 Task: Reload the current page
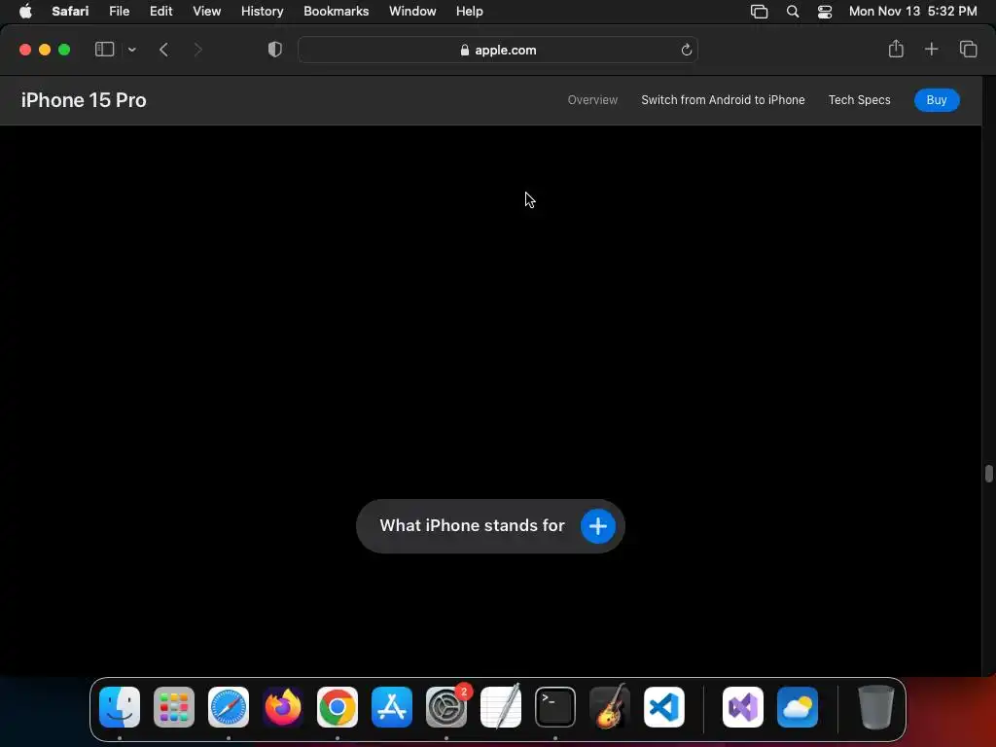686,50
